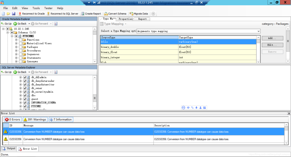291x157 pixels.
Task: Click Create Report in toolbar
Action: (91, 14)
